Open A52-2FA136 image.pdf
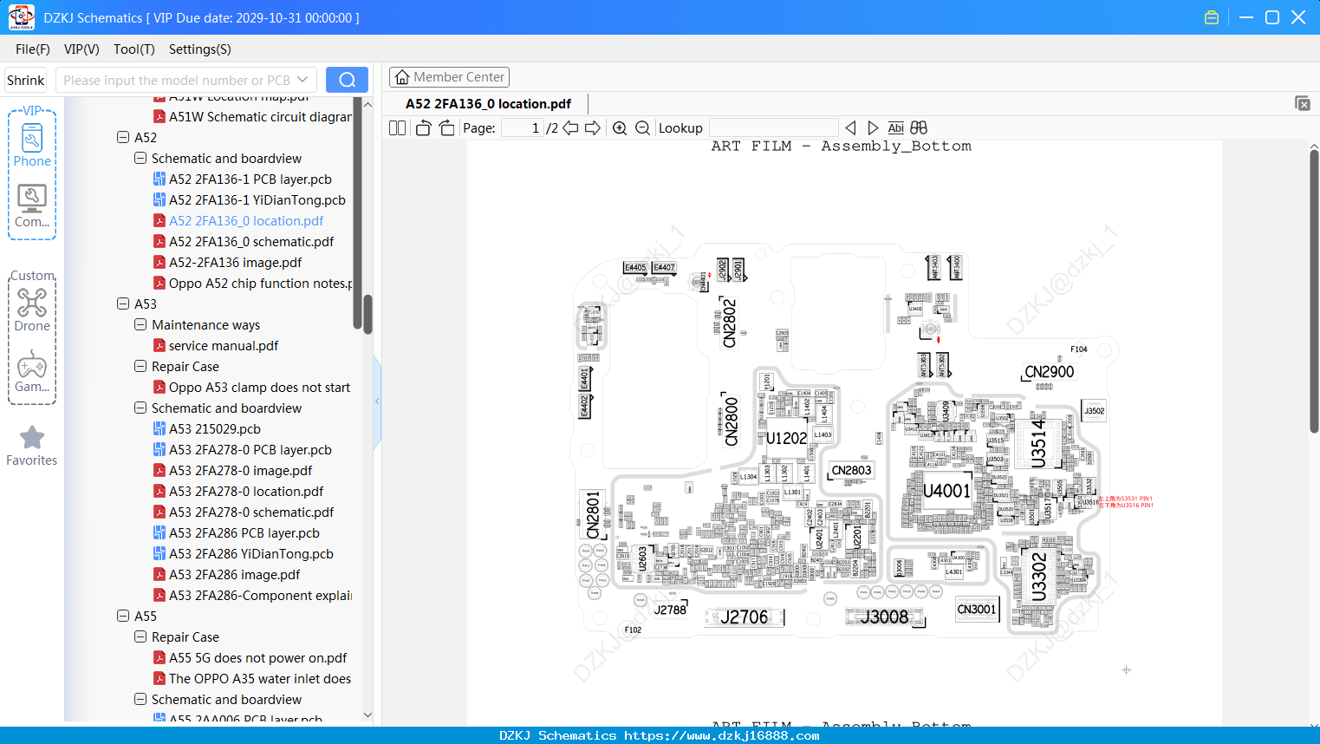 tap(236, 263)
